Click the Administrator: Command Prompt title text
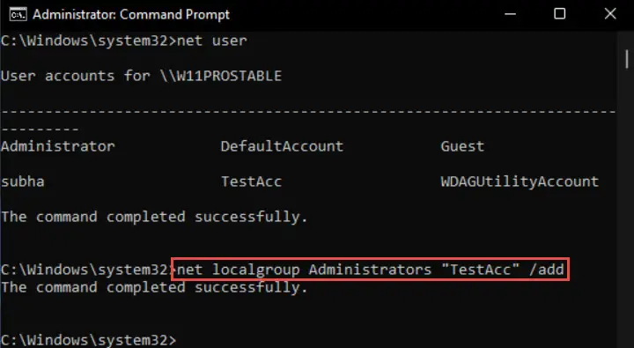 (131, 15)
